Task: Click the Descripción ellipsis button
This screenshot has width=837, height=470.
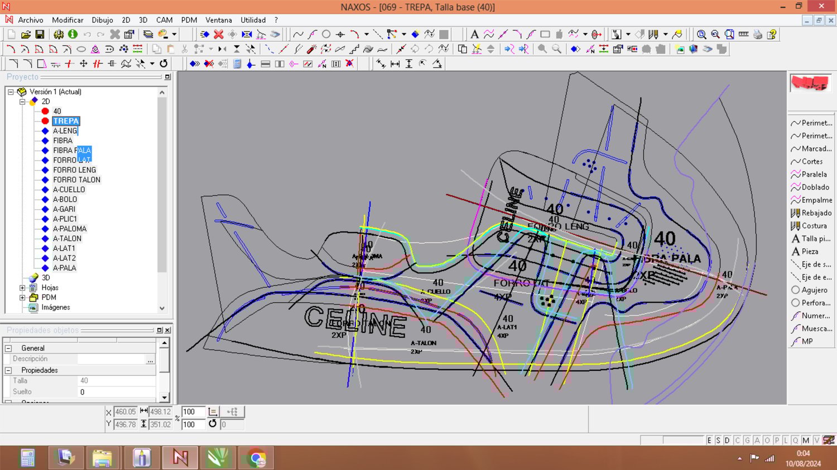Action: tap(150, 360)
